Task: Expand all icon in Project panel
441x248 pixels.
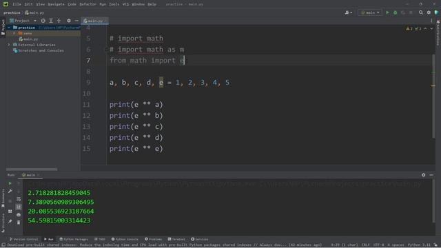Action: pyautogui.click(x=51, y=21)
